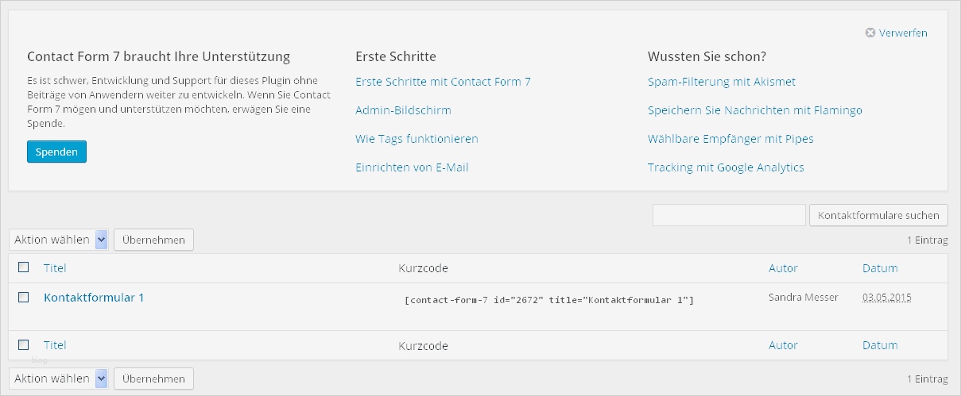The image size is (961, 396).
Task: Sort by the Datum column header
Action: tap(880, 268)
